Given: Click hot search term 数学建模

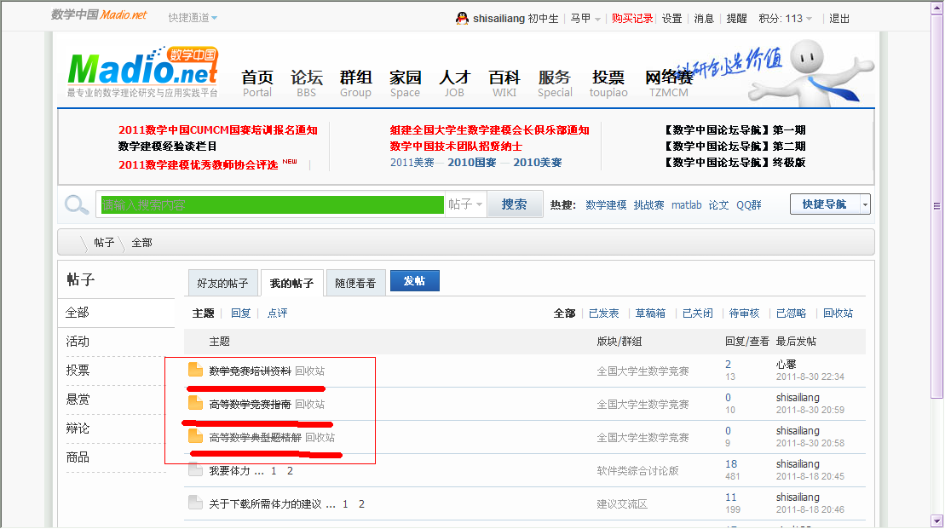Looking at the screenshot, I should tap(606, 204).
